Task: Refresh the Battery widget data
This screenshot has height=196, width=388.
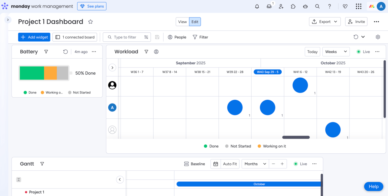Action: pos(65,51)
